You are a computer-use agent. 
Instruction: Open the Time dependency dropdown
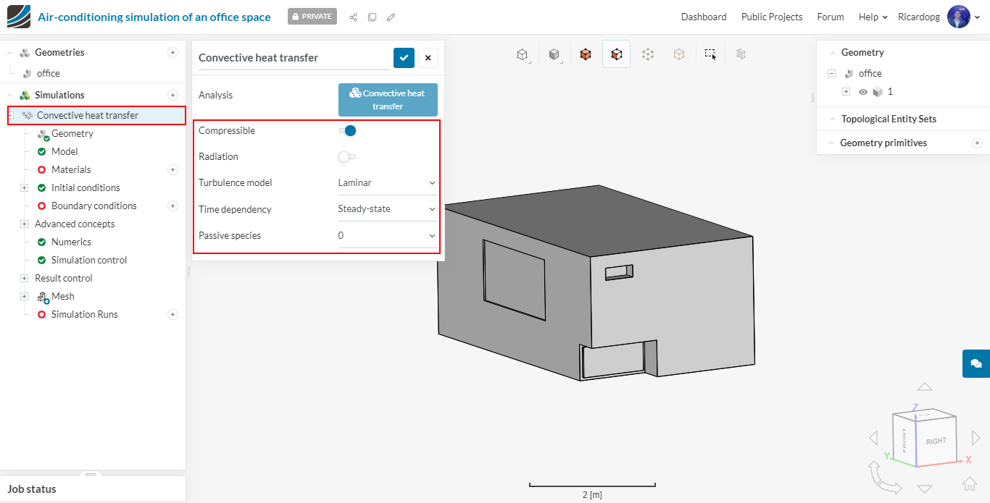coord(387,209)
